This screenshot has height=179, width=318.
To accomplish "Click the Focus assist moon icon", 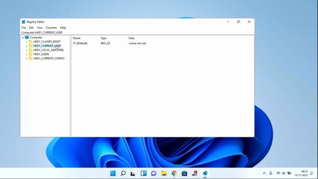I will 312,173.
